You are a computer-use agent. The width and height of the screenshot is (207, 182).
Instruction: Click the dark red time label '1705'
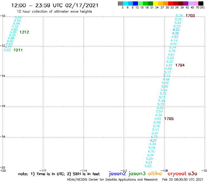(x=169, y=119)
